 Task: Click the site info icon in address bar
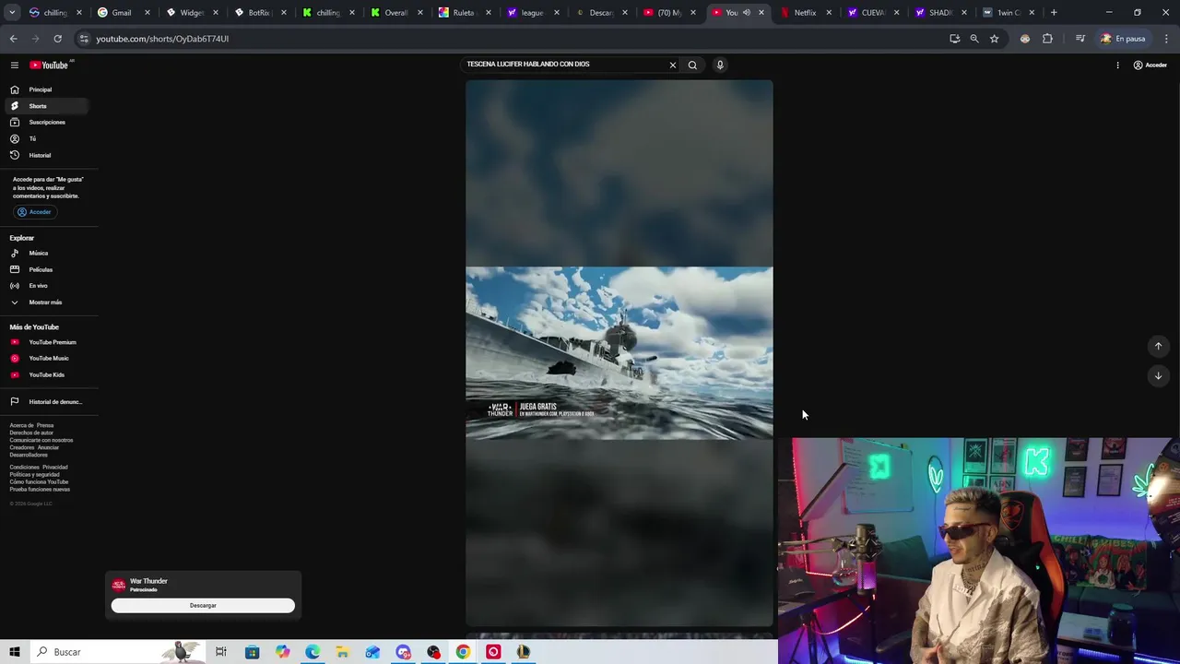[x=84, y=39]
